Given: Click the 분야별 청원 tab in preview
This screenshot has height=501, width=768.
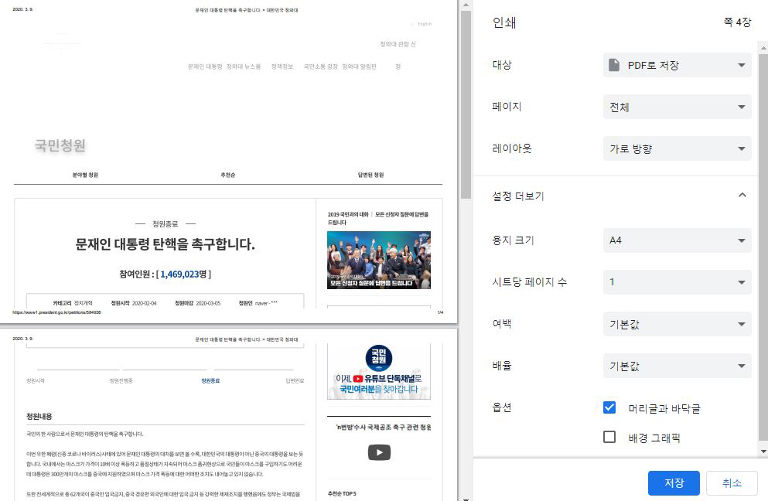Looking at the screenshot, I should click(85, 175).
